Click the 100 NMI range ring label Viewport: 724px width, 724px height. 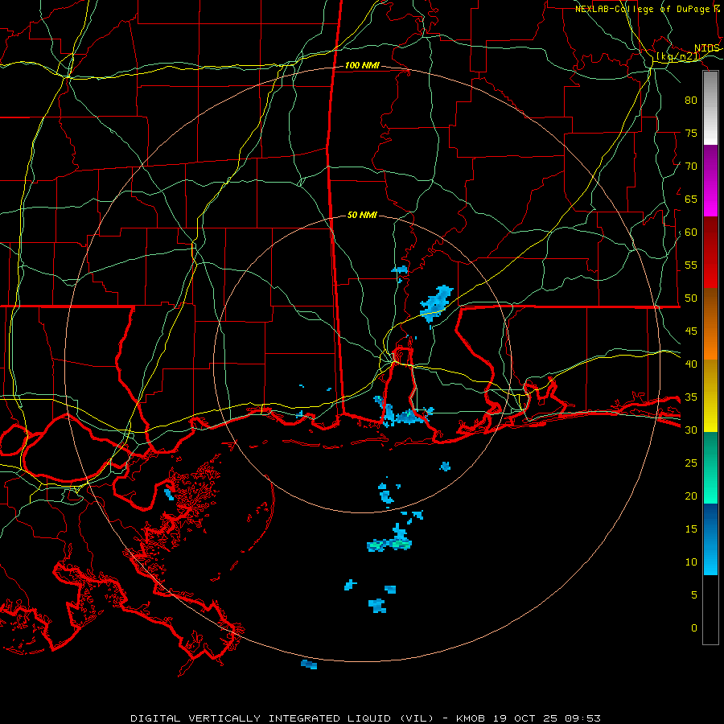pyautogui.click(x=362, y=66)
